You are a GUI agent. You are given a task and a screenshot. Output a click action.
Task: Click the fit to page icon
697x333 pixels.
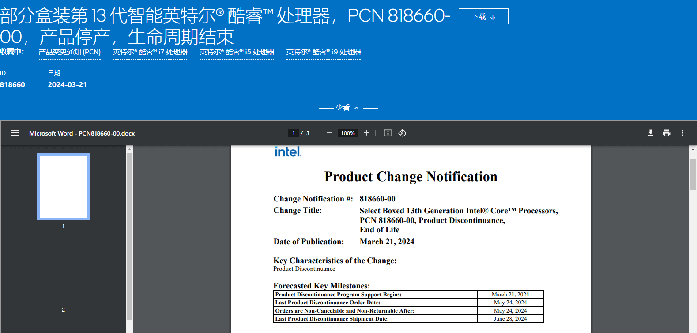coord(388,133)
